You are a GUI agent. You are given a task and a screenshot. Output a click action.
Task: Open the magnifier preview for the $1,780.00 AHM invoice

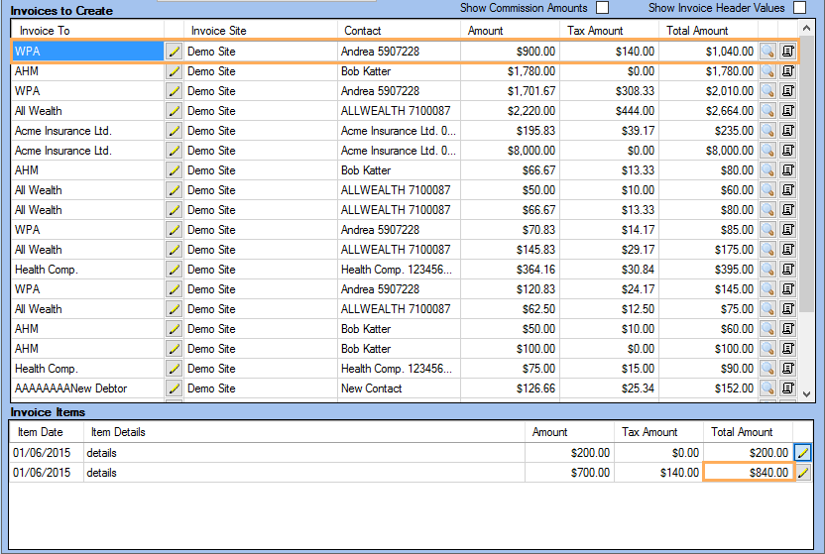[767, 71]
